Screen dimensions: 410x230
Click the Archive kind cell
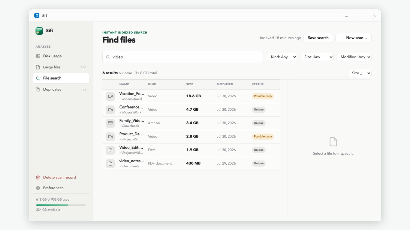(154, 123)
